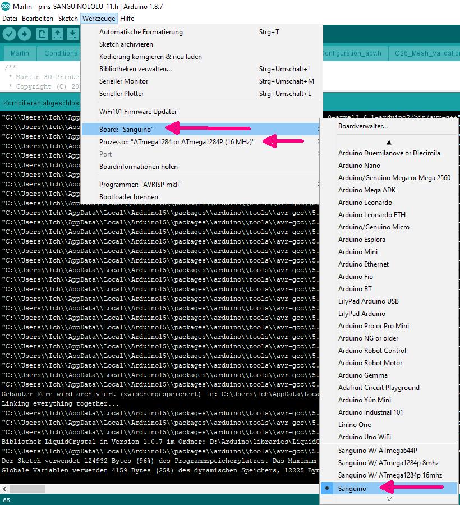The width and height of the screenshot is (460, 505).
Task: Click the Upload arrow toolbar icon
Action: coord(25,34)
